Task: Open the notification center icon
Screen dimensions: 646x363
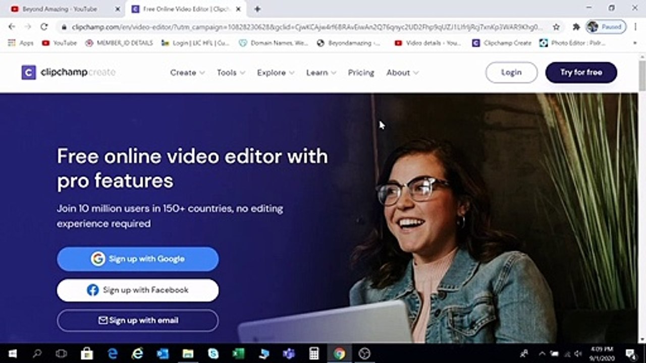Action: pos(631,353)
